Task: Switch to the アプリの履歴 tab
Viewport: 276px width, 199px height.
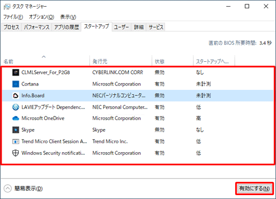Action: tap(66, 27)
